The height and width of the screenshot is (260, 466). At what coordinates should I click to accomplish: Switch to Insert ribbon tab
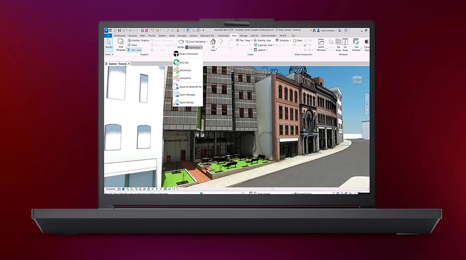tap(172, 36)
